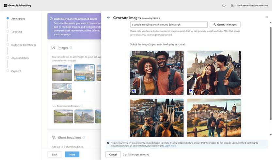Open the Account details step
272x160 pixels.
coord(20,58)
